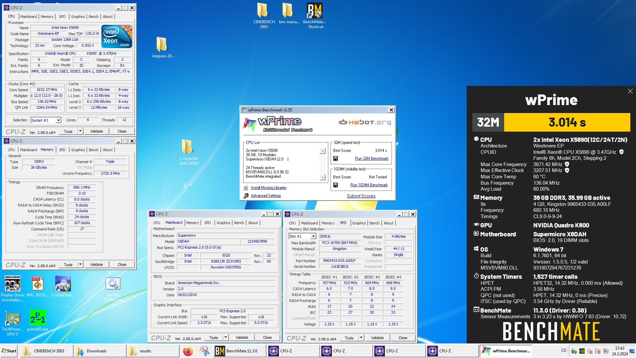
Task: Click the wrench icon beside Advanced Settings
Action: tap(246, 196)
